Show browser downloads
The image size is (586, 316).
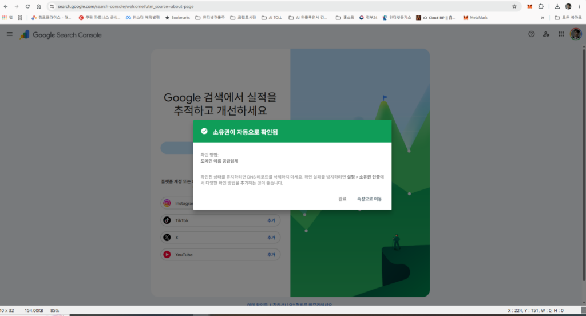557,6
